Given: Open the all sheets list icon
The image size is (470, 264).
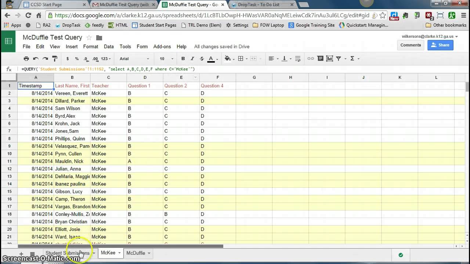Looking at the screenshot, I should (x=32, y=254).
